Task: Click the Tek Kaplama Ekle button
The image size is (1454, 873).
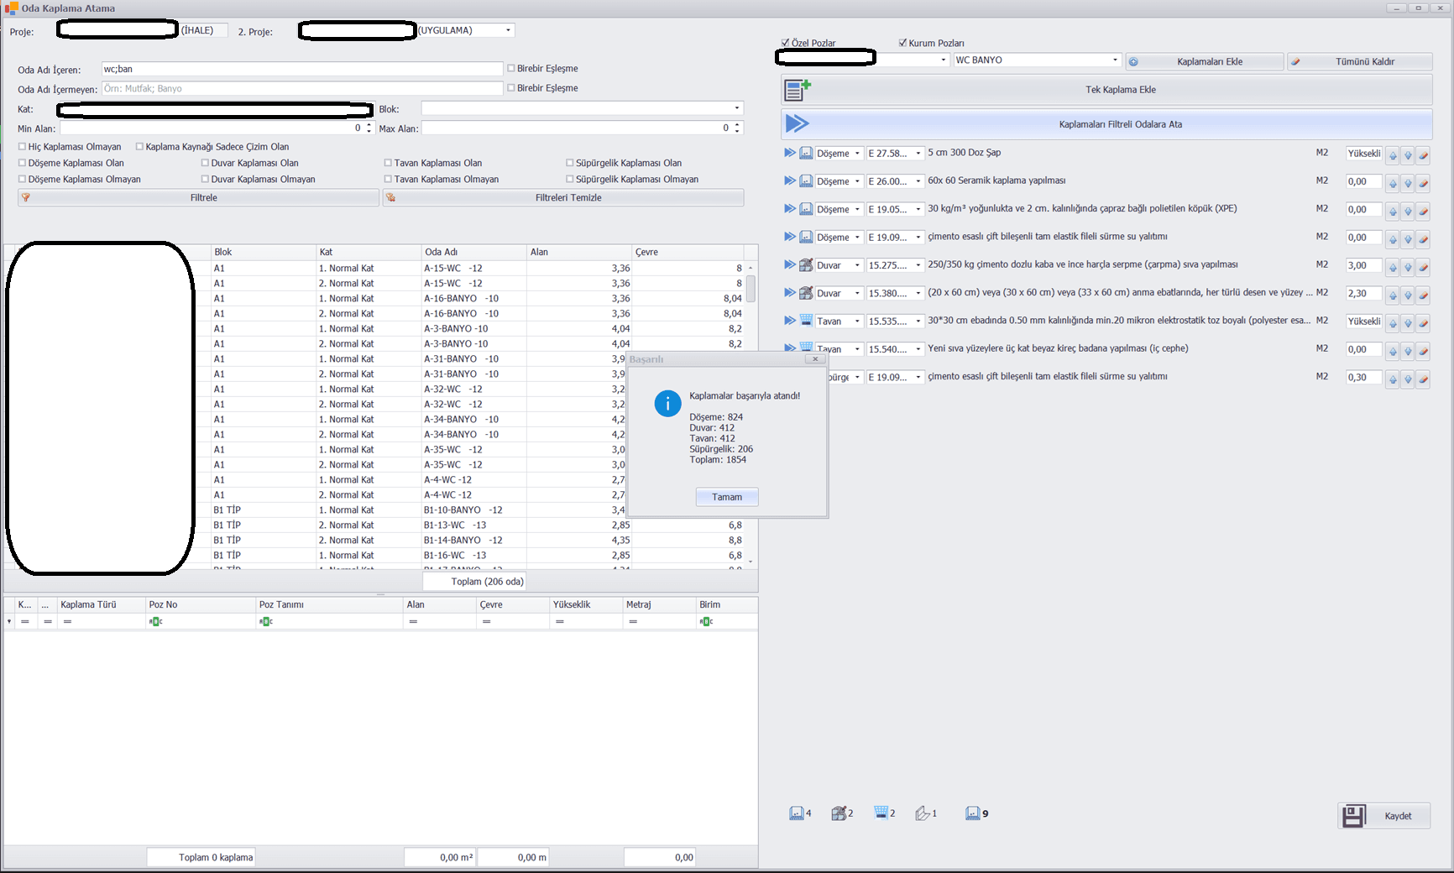Action: [1106, 90]
